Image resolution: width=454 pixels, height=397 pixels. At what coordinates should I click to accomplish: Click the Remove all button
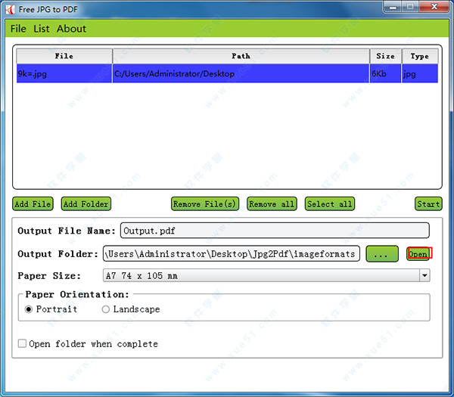(x=272, y=204)
